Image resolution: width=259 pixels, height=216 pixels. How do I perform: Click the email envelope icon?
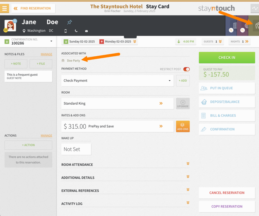pos(86,31)
